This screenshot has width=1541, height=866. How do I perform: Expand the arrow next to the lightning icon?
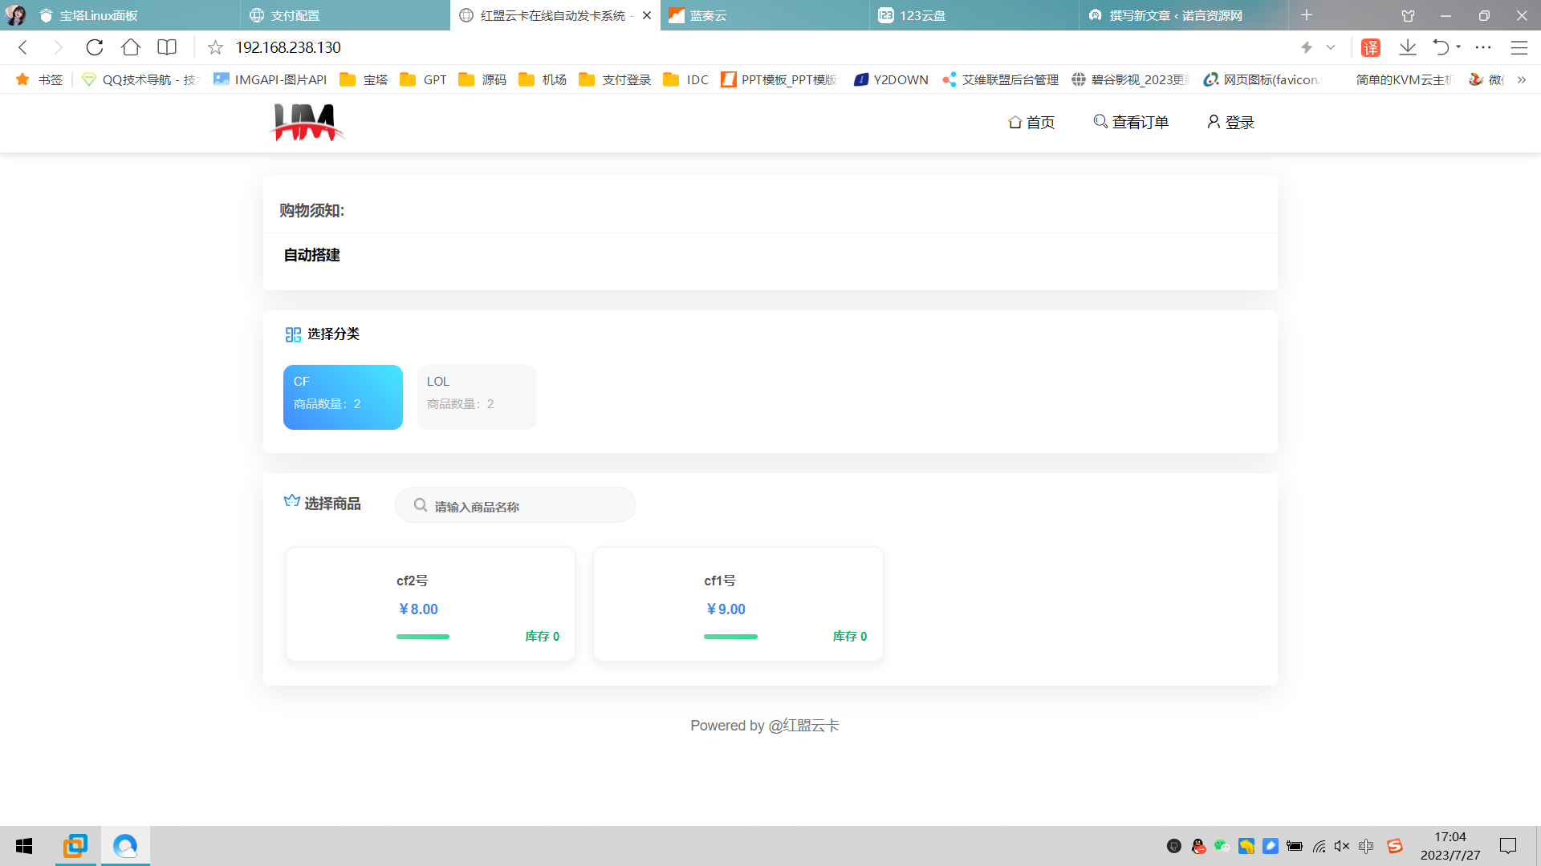pos(1331,47)
